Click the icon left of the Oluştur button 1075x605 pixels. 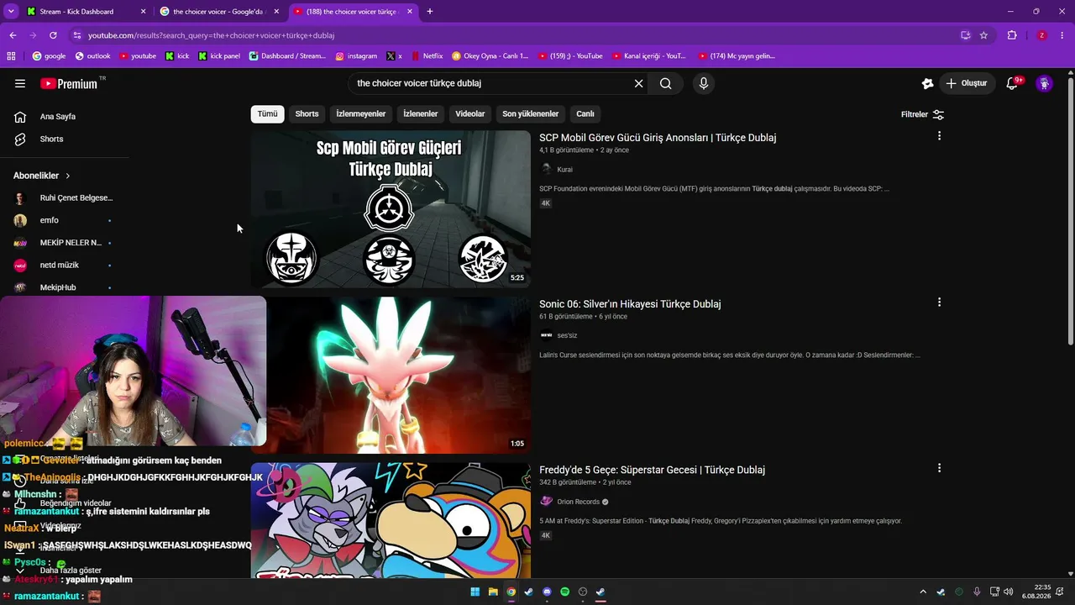pos(927,83)
